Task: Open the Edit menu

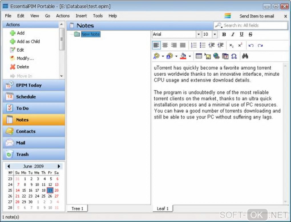Action: pyautogui.click(x=21, y=16)
